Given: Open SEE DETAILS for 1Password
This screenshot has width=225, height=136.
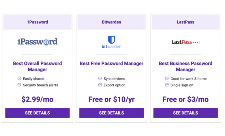Looking at the screenshot, I should [x=37, y=113].
